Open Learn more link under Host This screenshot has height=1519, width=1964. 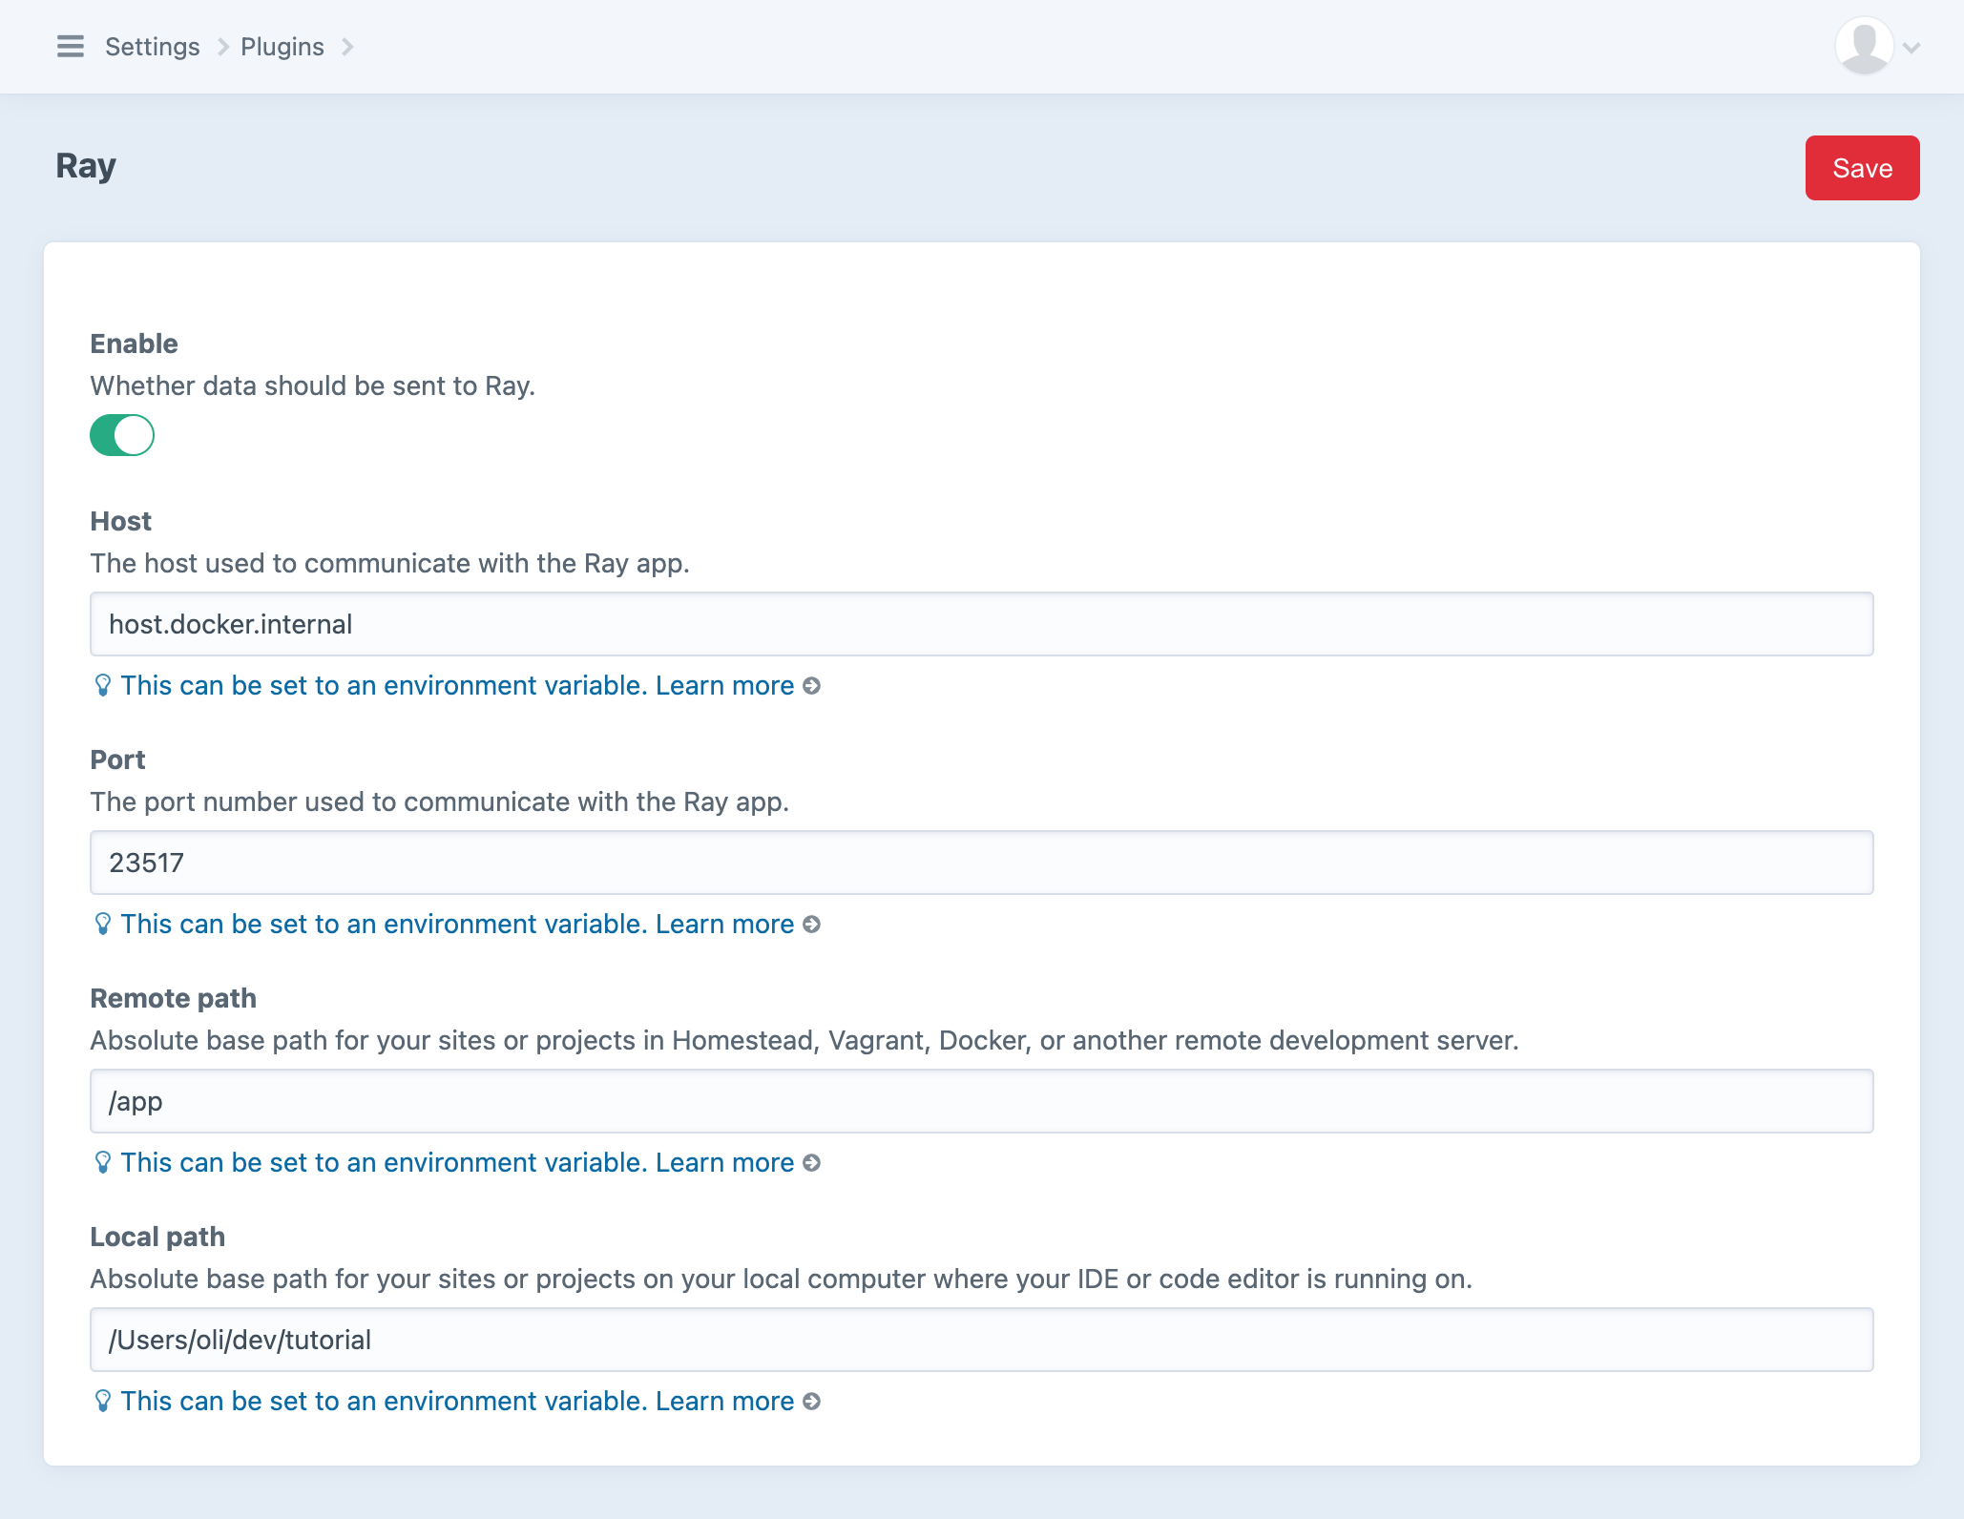point(725,685)
